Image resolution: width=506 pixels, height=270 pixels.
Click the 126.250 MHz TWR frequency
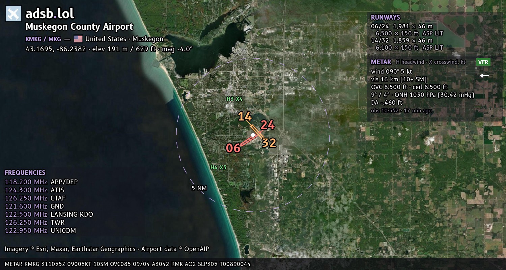(35, 223)
